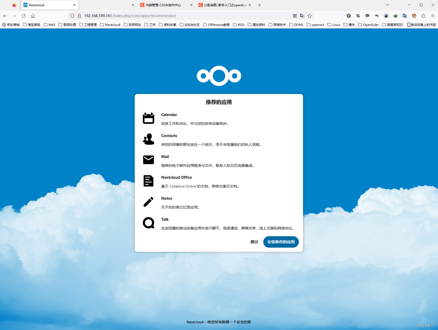Click the Nextcloud logo above the dialog
438x330 pixels.
219,76
